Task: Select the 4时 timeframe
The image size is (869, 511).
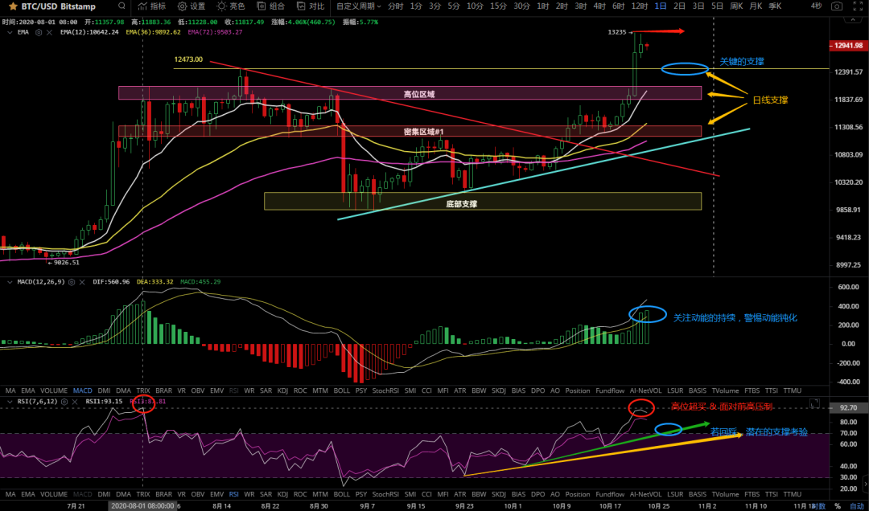Action: click(599, 6)
